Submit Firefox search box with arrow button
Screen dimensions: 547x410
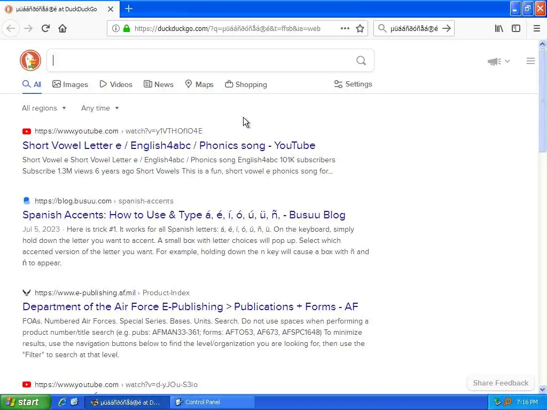447,28
